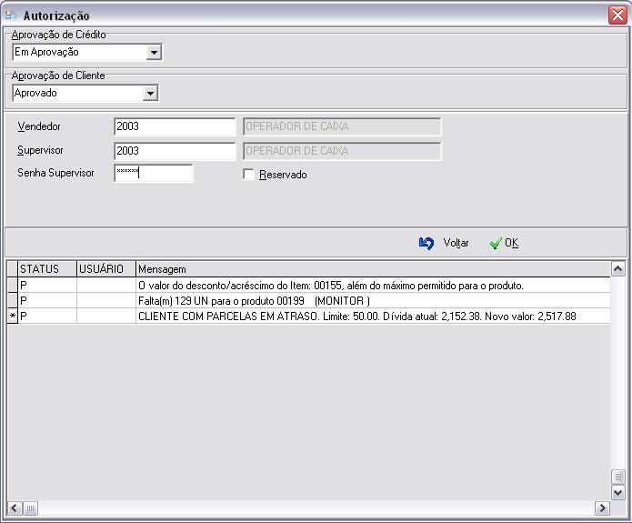Image resolution: width=632 pixels, height=523 pixels.
Task: Select the USUÁRIO column header
Action: 105,269
